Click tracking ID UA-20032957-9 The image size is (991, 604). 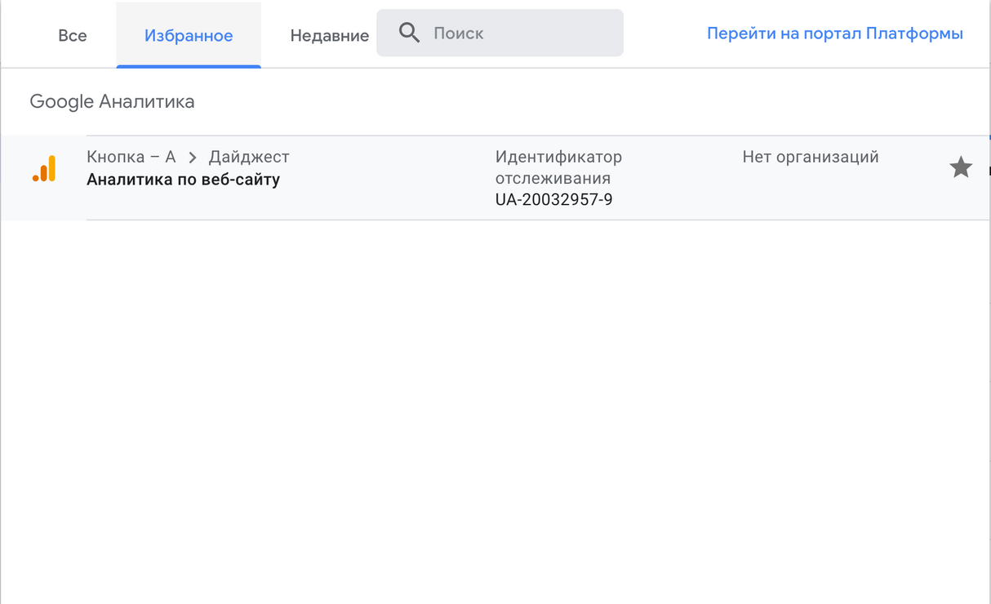tap(553, 199)
